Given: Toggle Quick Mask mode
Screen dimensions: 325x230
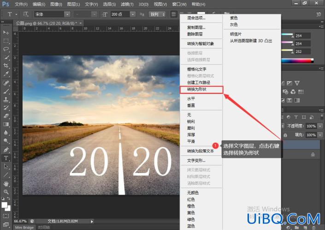Looking at the screenshot, I should point(6,216).
